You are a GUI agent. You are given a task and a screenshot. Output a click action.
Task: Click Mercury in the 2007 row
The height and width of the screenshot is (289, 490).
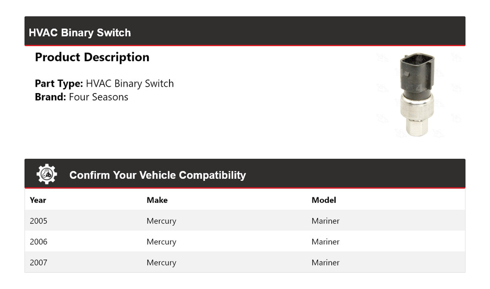[162, 263]
